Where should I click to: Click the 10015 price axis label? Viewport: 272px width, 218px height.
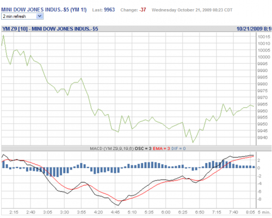[x=264, y=37]
